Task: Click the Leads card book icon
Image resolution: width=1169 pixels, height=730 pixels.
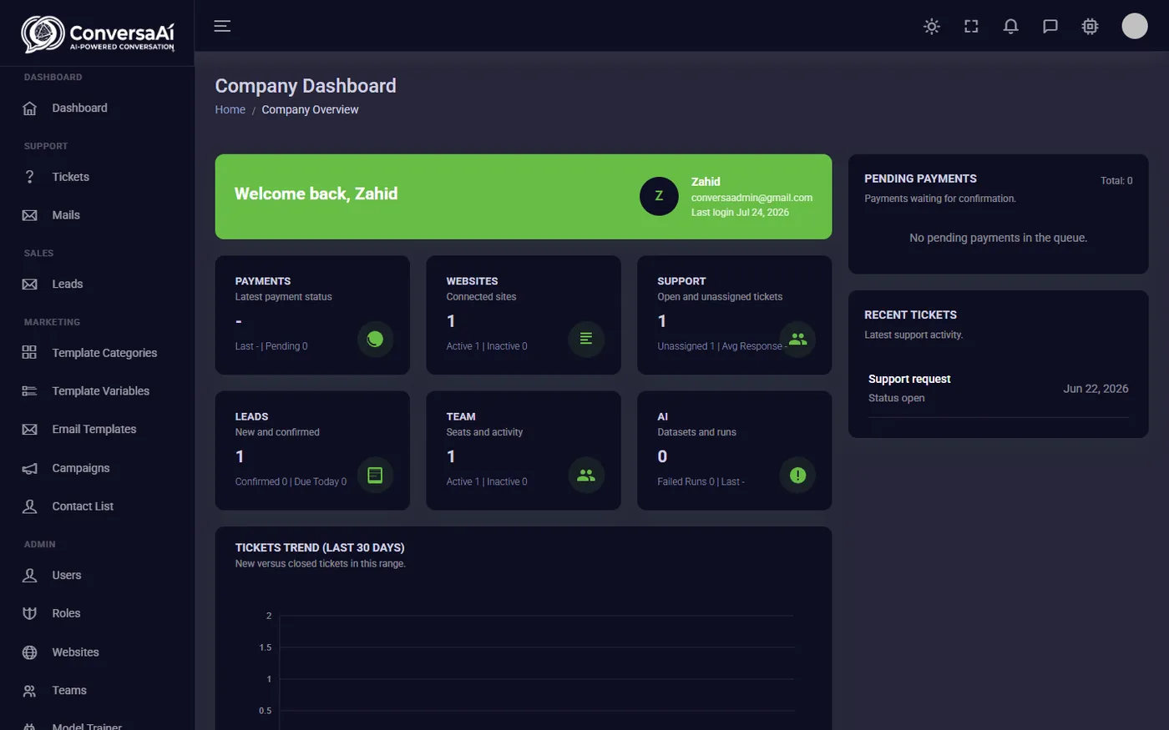Action: coord(375,475)
